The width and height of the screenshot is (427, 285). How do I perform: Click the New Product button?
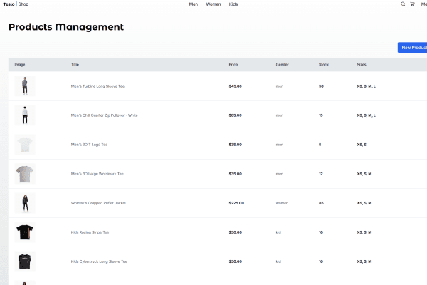pyautogui.click(x=412, y=48)
